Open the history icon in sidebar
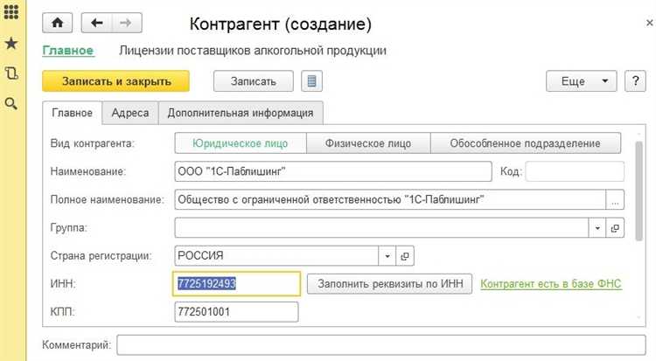This screenshot has width=656, height=361. (x=11, y=73)
